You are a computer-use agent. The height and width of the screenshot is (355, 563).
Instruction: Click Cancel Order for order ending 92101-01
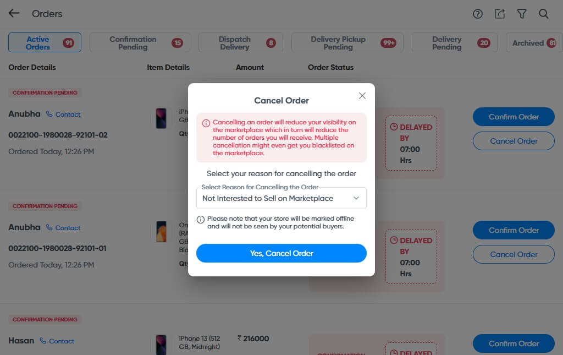(x=514, y=254)
